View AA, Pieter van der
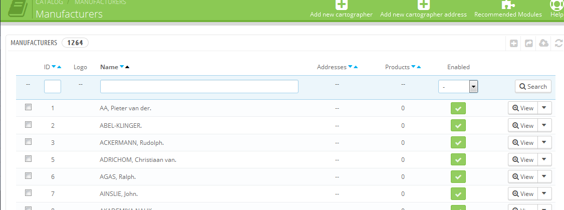This screenshot has height=210, width=564. [523, 108]
